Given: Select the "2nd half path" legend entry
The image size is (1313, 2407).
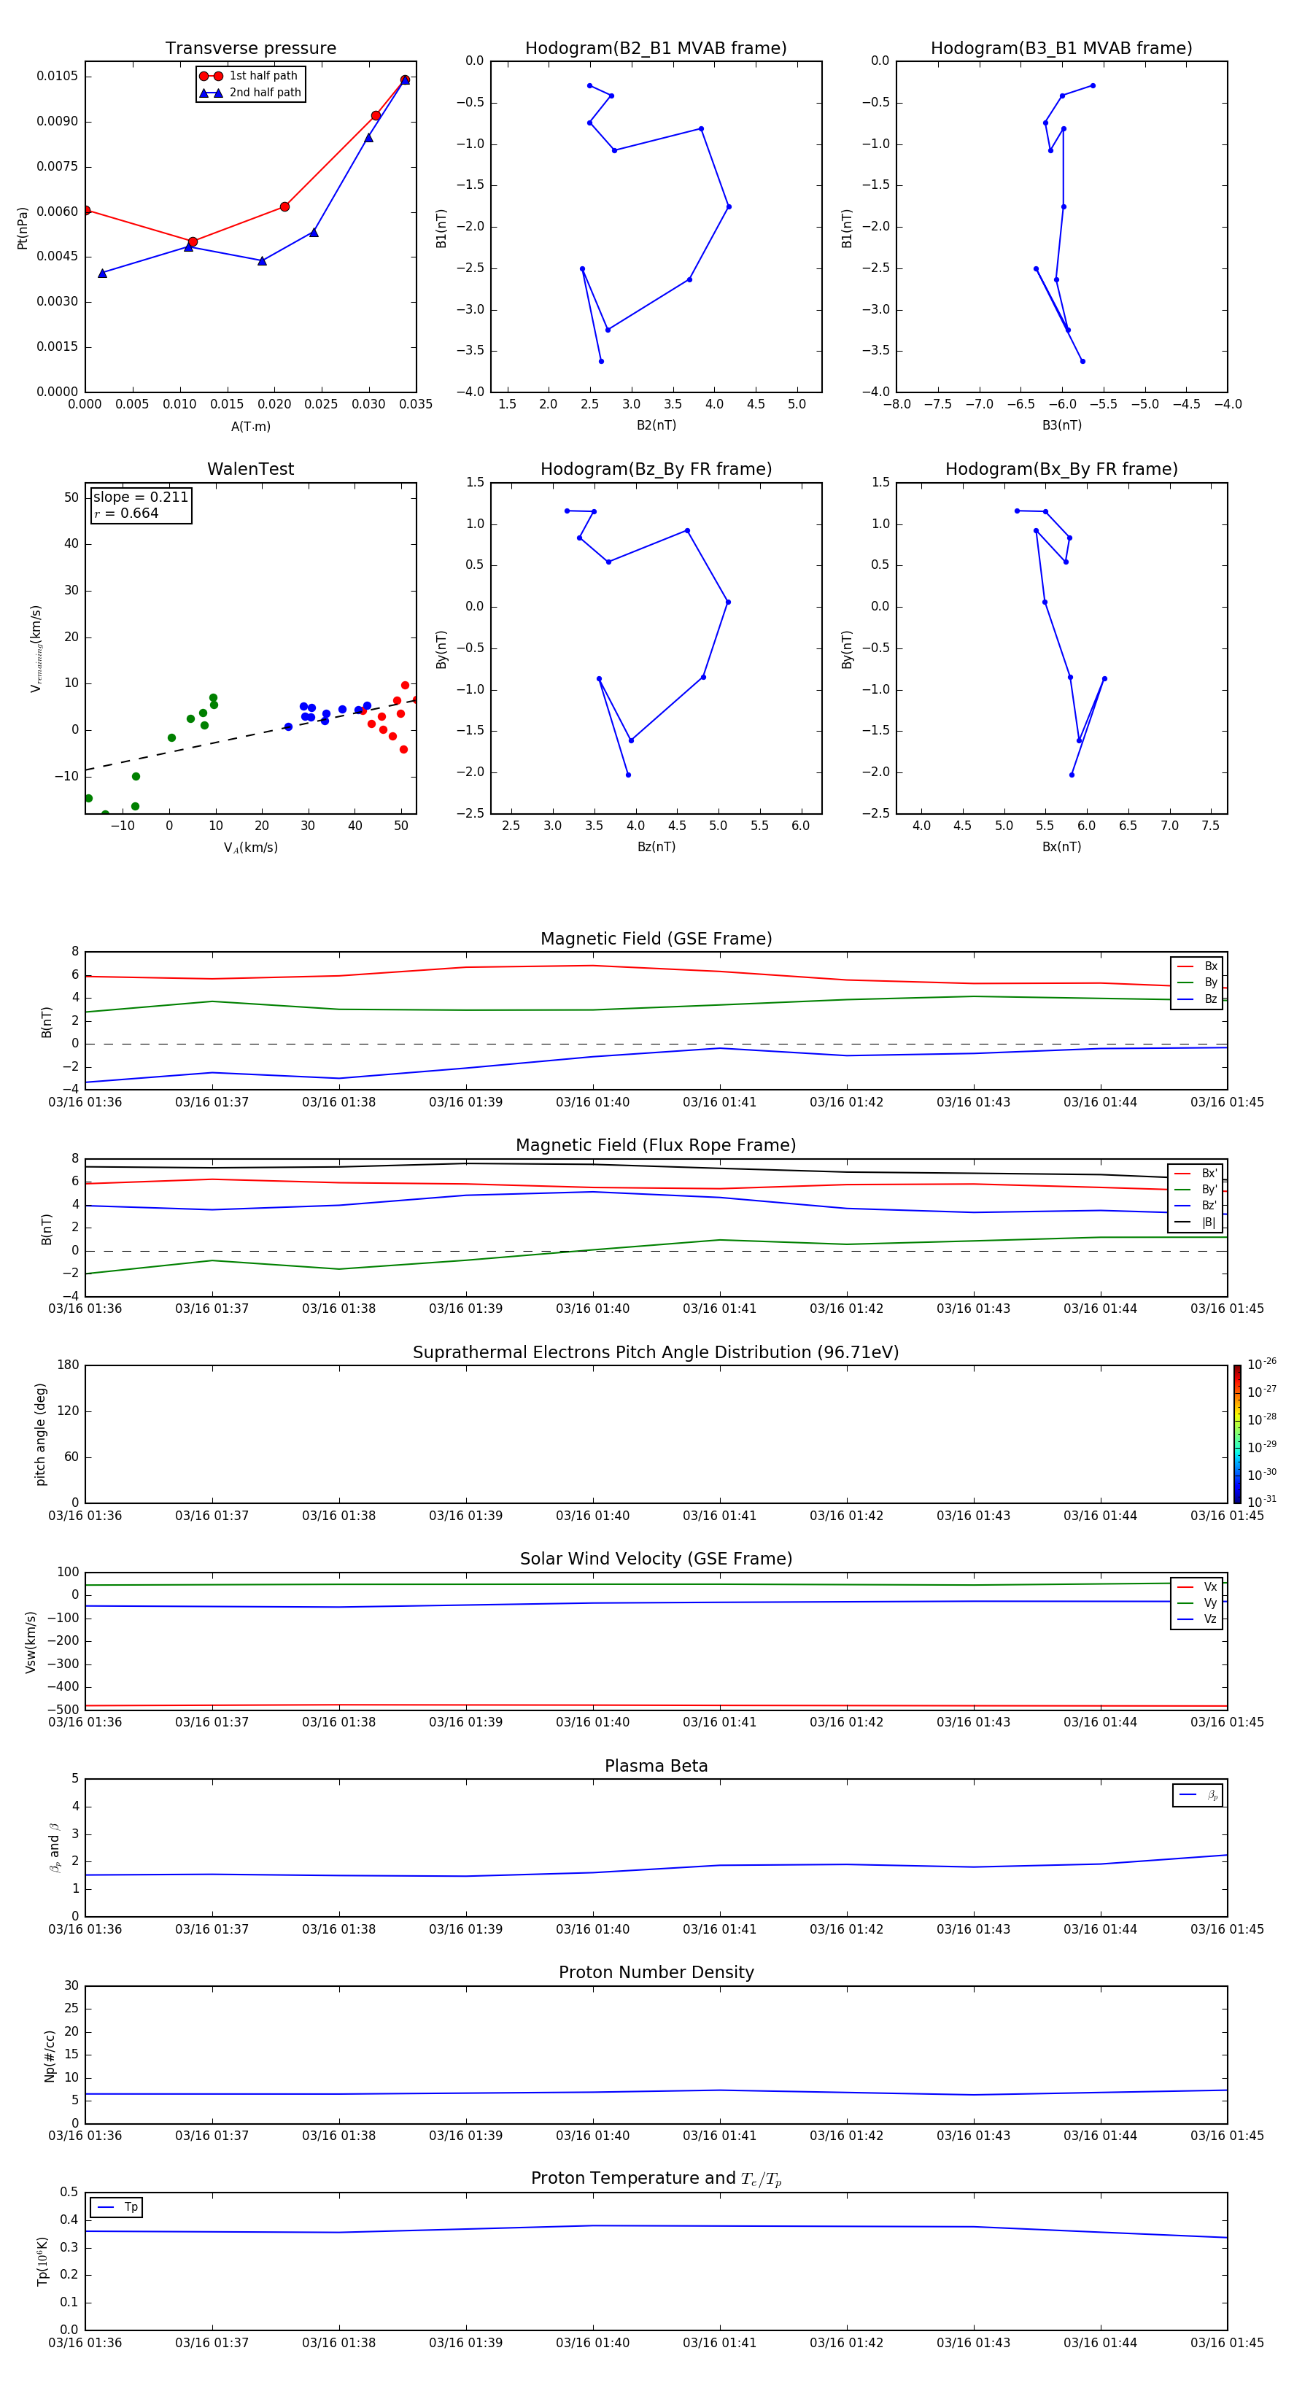Looking at the screenshot, I should point(249,93).
